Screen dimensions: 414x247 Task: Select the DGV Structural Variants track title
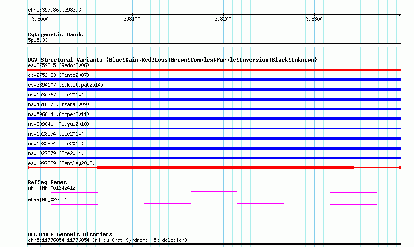(x=172, y=60)
